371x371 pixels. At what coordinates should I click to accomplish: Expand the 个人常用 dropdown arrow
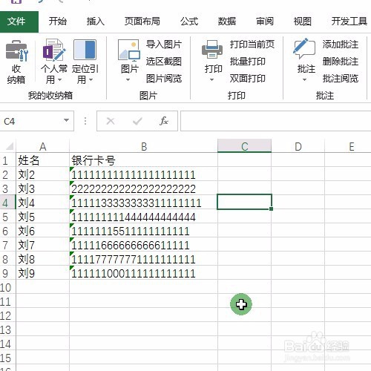coord(60,80)
